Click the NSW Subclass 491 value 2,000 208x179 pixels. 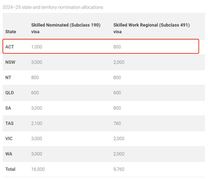click(119, 62)
